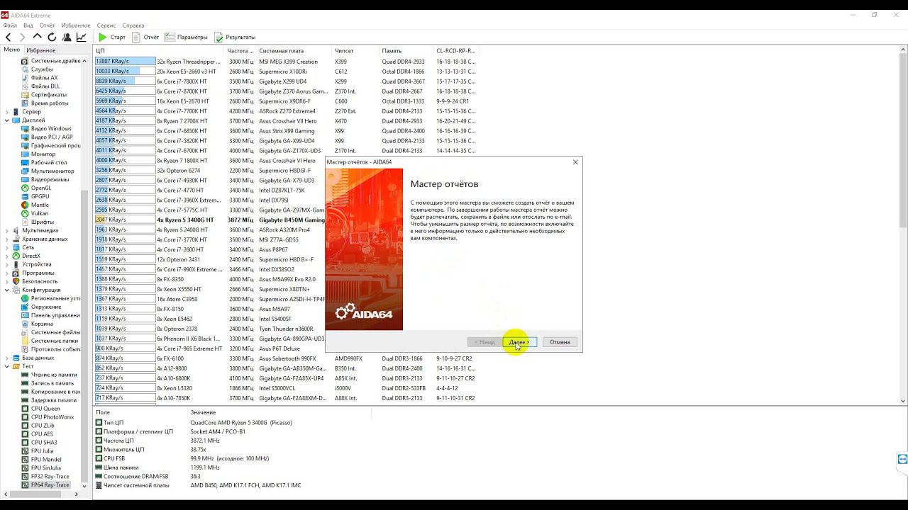The image size is (908, 510).
Task: Start the benchmark with the green Старт button
Action: coord(112,37)
